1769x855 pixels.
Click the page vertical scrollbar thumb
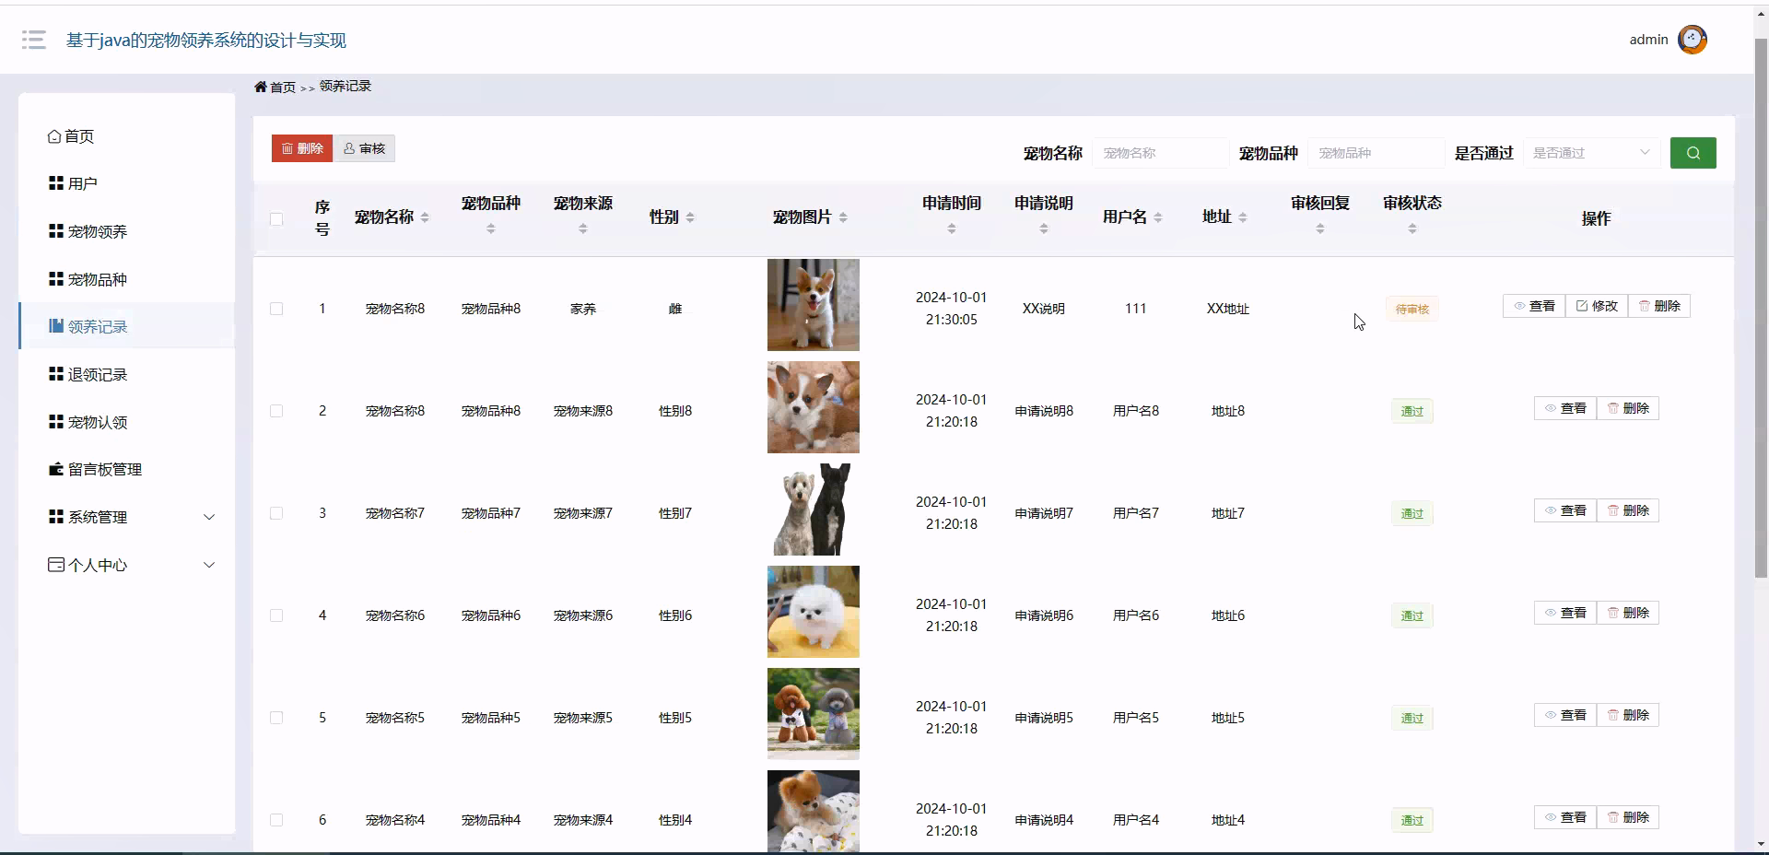point(1761,308)
